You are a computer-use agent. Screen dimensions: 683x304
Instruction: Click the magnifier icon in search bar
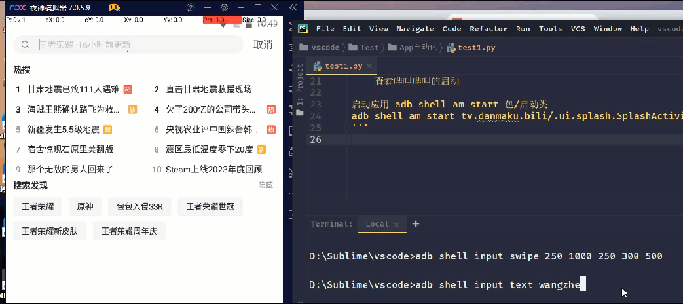26,45
